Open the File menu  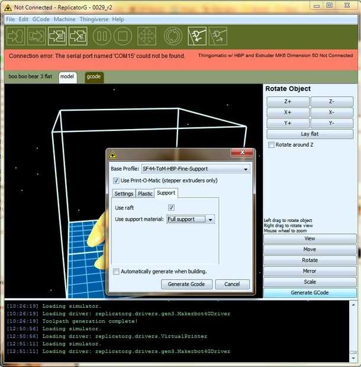coord(10,20)
